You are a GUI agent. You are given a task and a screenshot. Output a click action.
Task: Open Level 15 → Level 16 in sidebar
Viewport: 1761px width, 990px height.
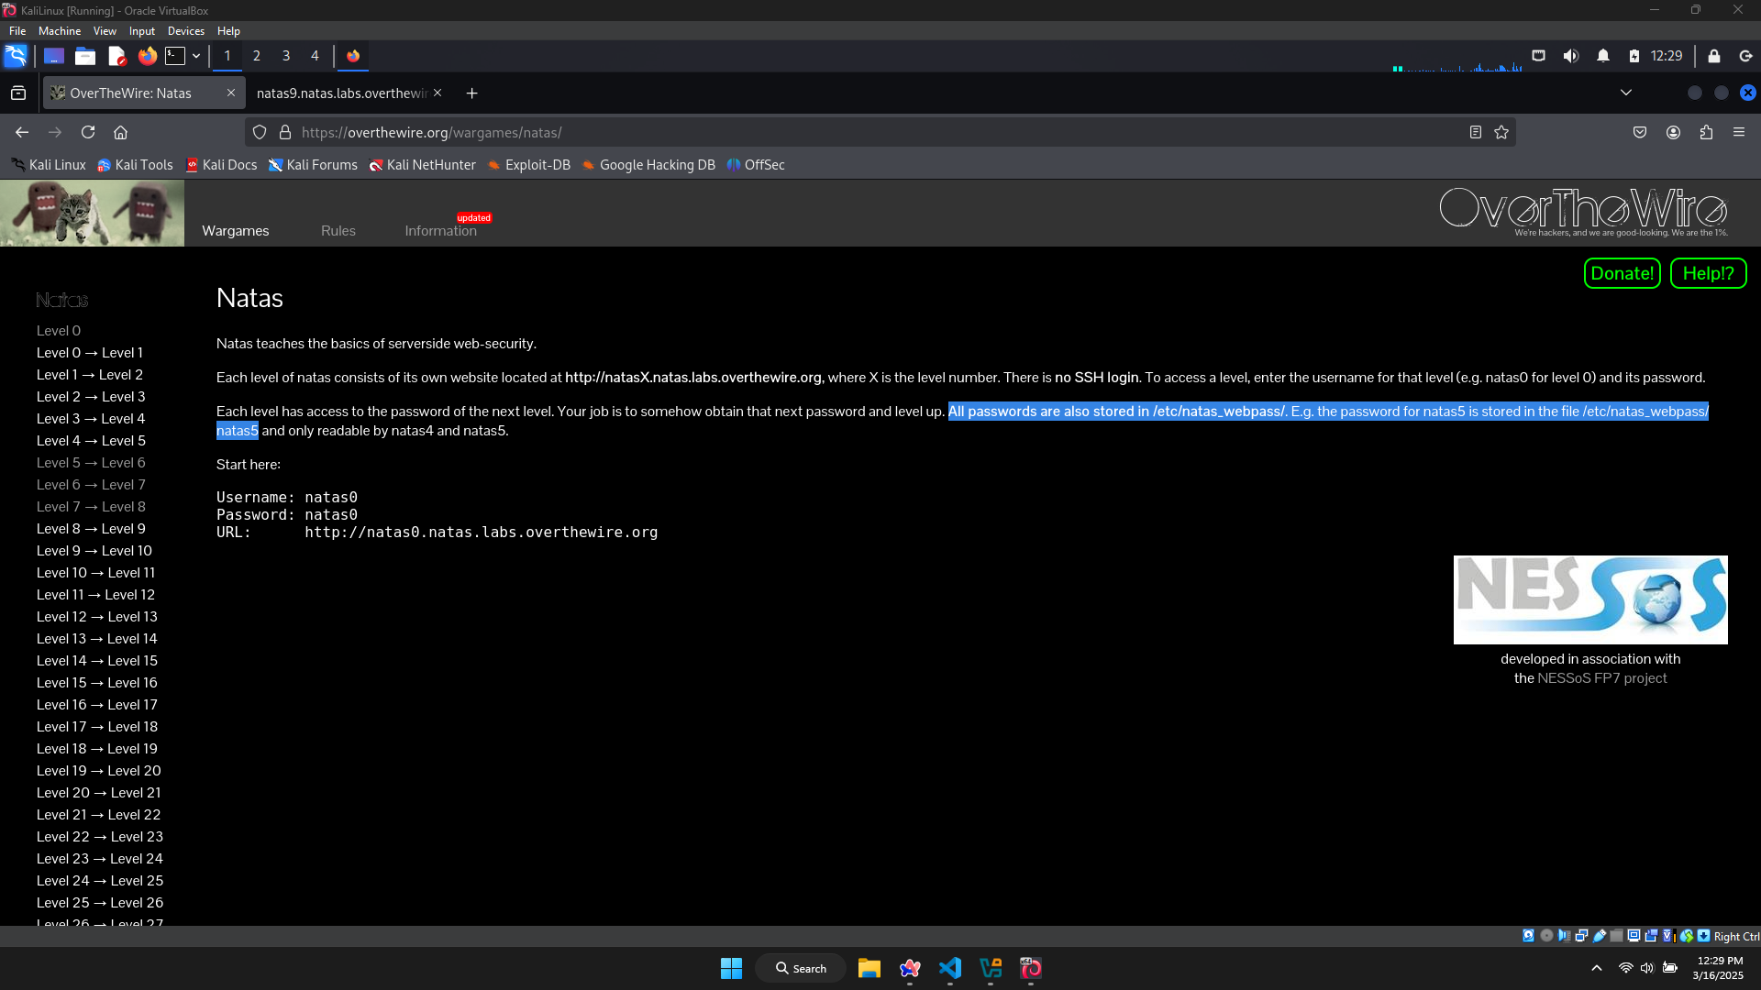click(97, 683)
